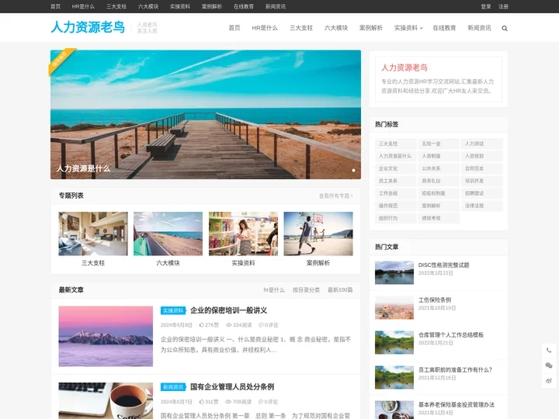Select 案例解析 in the main white navigation
Viewport: 559px width, 419px height.
pos(371,28)
